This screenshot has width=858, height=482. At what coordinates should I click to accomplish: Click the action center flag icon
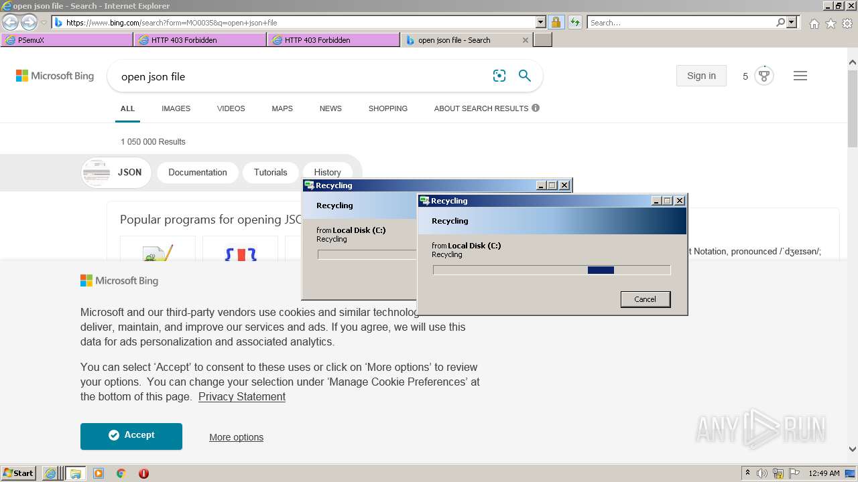coord(794,473)
